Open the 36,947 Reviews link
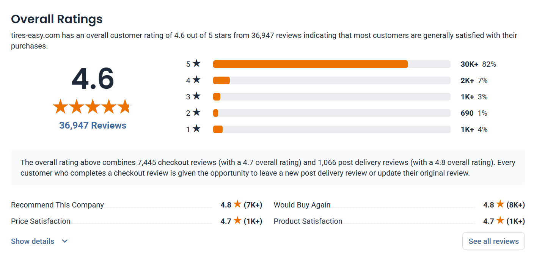The image size is (534, 253). [x=93, y=125]
